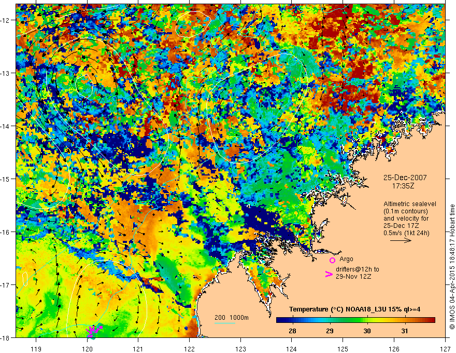
Task: Click the '124' longitude axis label
Action: click(x=292, y=349)
